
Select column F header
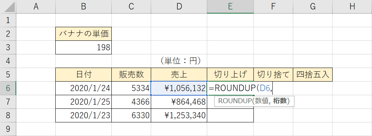pyautogui.click(x=273, y=7)
